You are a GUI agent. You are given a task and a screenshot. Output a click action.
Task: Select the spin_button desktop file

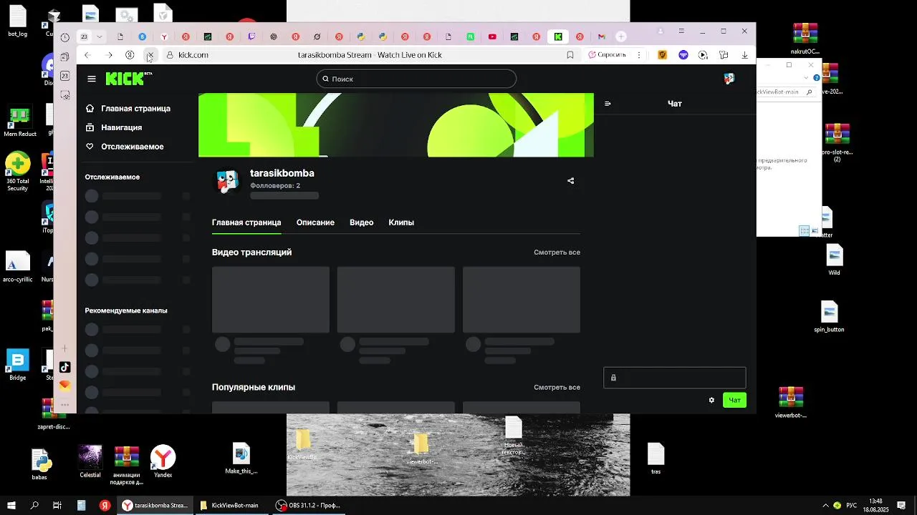coord(829,317)
